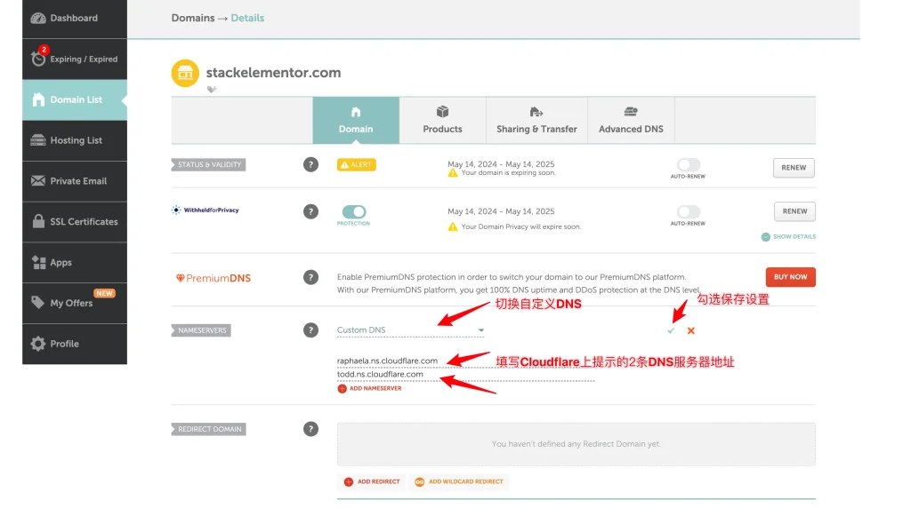Click help icon next to Status & Validity
This screenshot has width=911, height=508.
pos(310,165)
